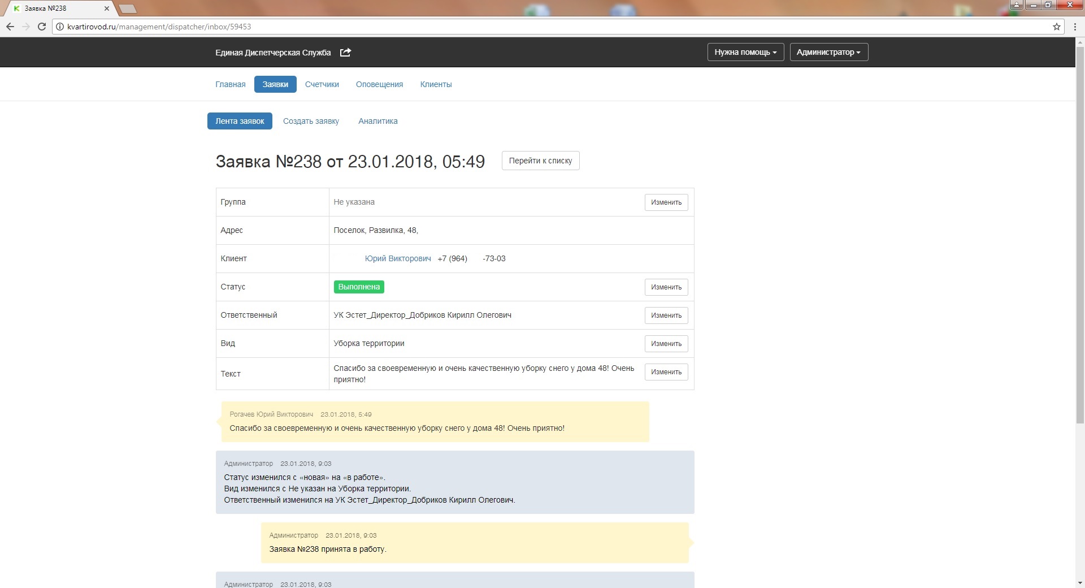
Task: Click the Единая Диспетчерская Служба title
Action: tap(273, 53)
